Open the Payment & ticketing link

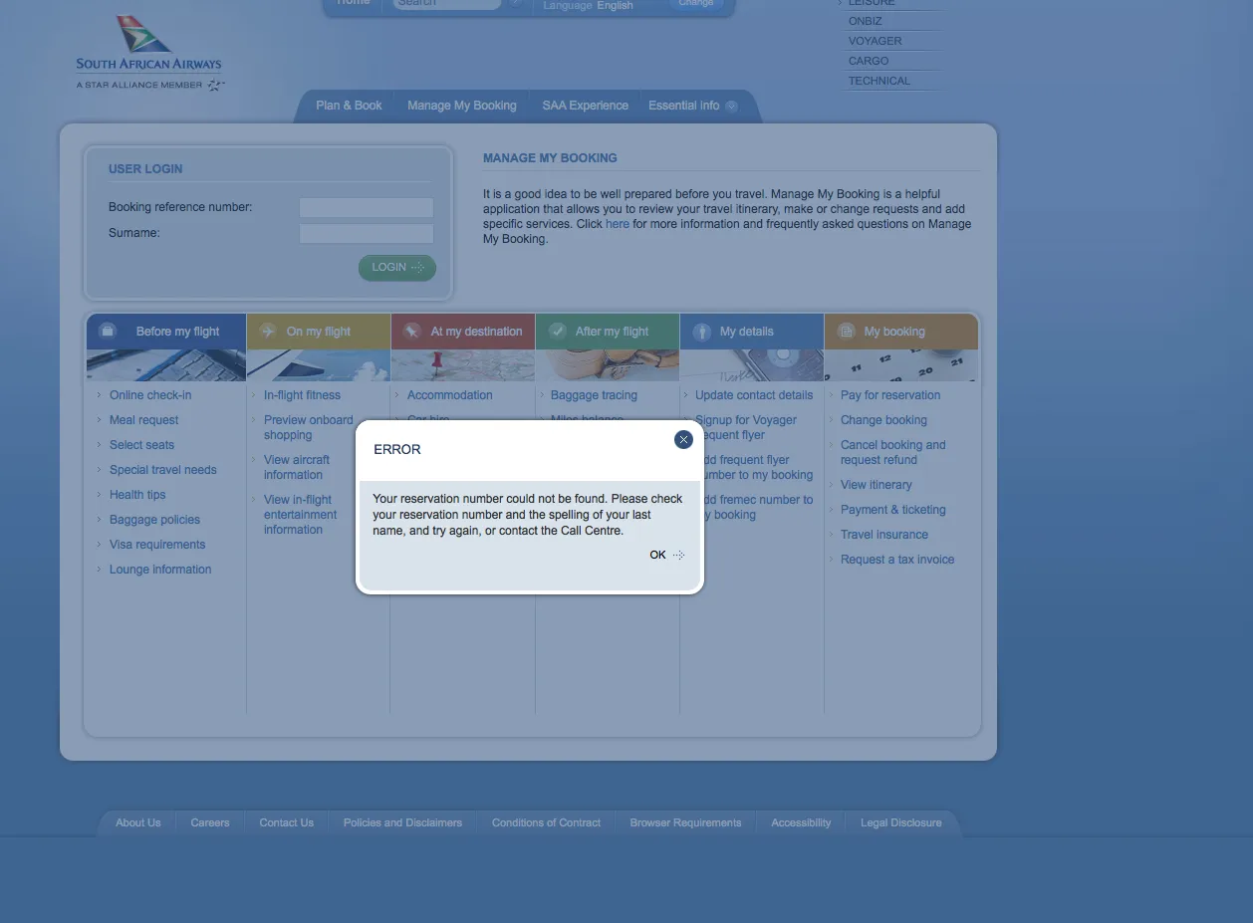(x=893, y=510)
